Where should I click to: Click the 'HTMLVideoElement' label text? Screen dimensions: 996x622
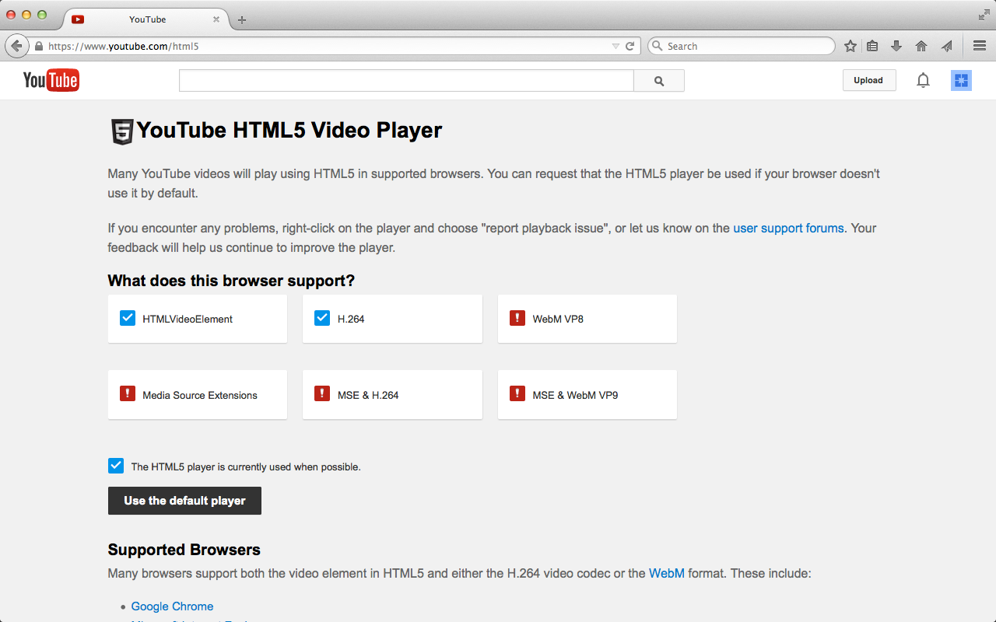click(x=188, y=319)
